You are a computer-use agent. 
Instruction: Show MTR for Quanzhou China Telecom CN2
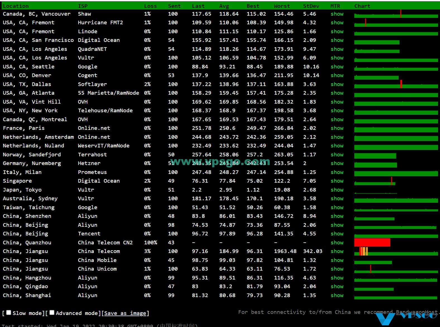337,243
